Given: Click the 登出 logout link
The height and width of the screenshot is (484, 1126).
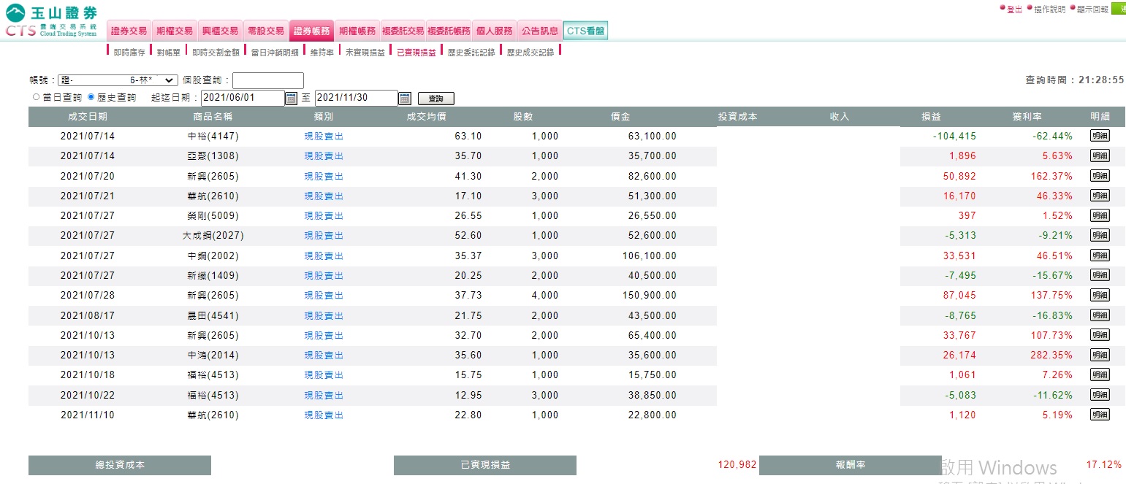Looking at the screenshot, I should [1014, 9].
